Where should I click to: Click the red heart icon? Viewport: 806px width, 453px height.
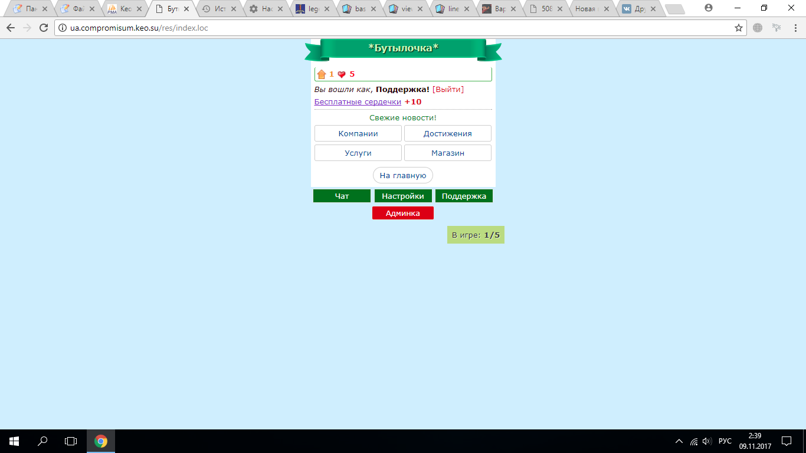pyautogui.click(x=342, y=74)
